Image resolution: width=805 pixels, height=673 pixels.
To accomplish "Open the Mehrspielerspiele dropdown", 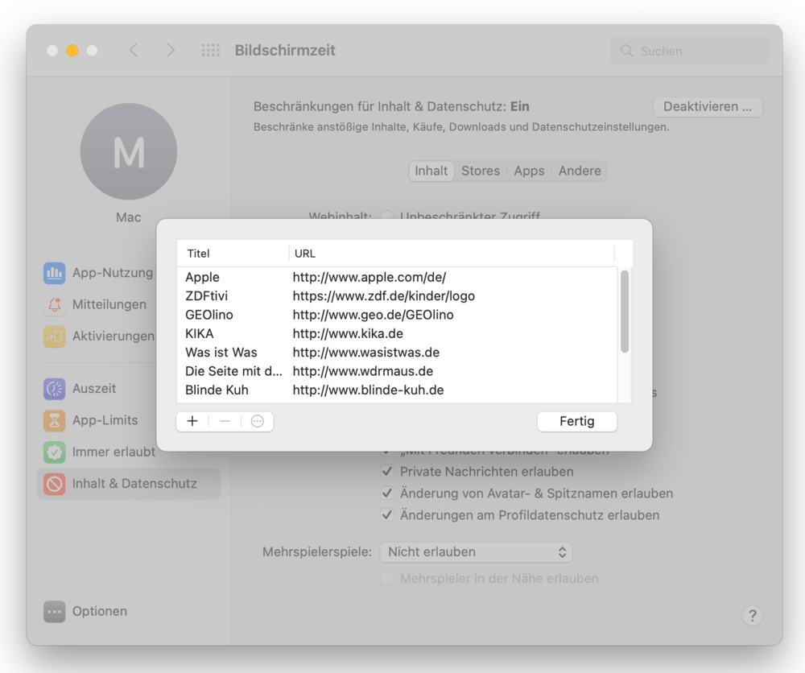I will tap(476, 552).
